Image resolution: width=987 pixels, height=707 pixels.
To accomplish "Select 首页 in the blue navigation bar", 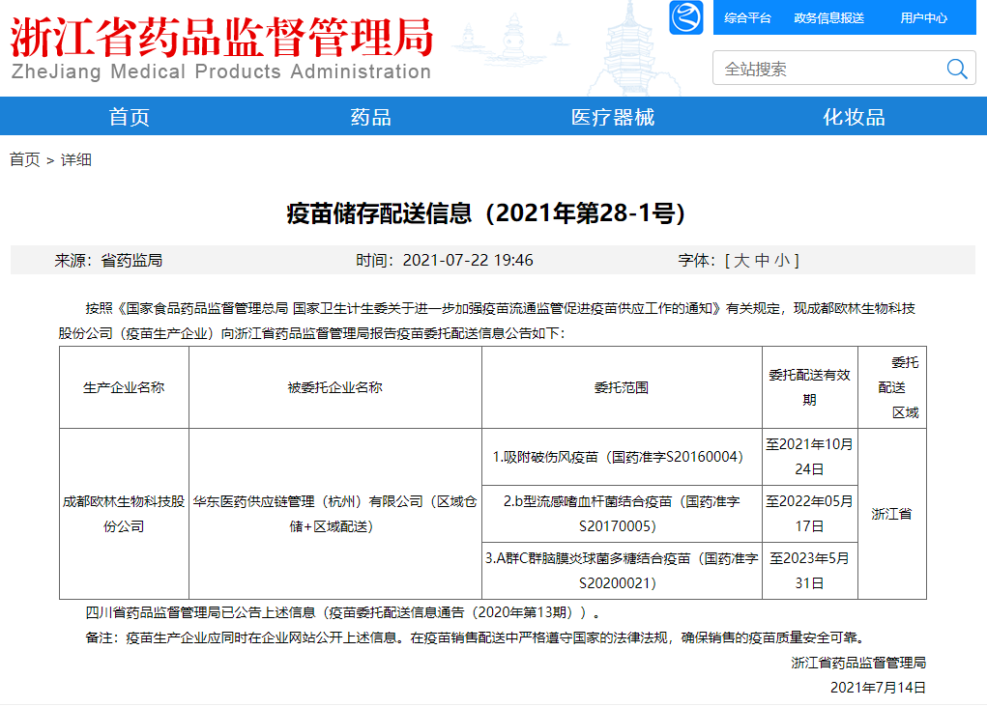I will (x=130, y=117).
